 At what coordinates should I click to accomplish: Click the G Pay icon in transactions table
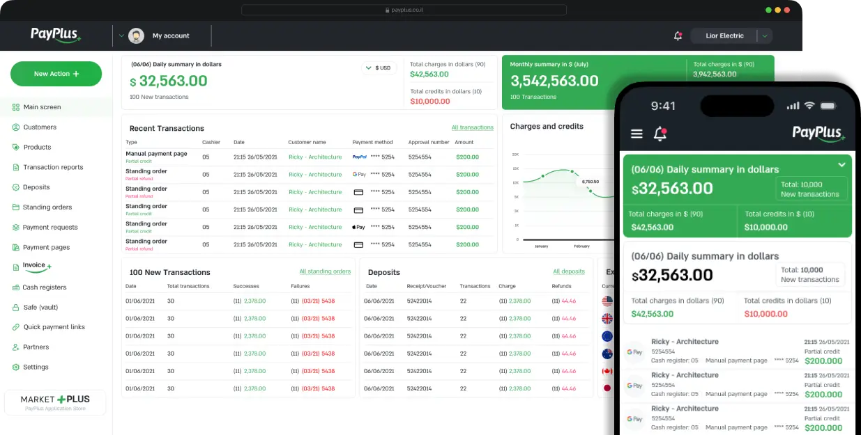[x=360, y=175]
